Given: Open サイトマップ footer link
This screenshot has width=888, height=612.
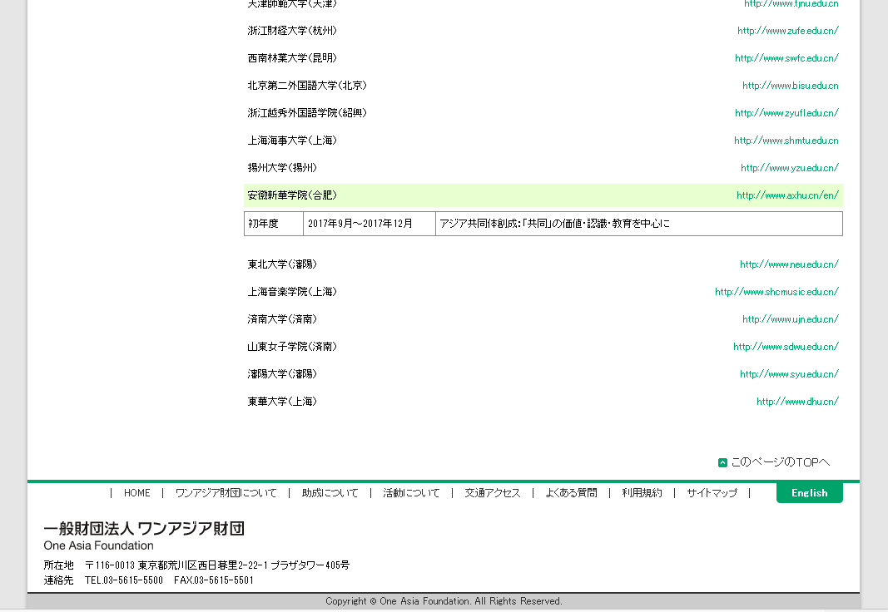Looking at the screenshot, I should tap(712, 493).
